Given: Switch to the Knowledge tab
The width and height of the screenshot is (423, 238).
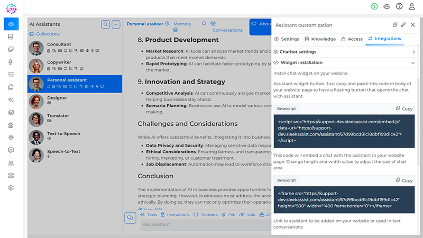Looking at the screenshot, I should (x=320, y=39).
